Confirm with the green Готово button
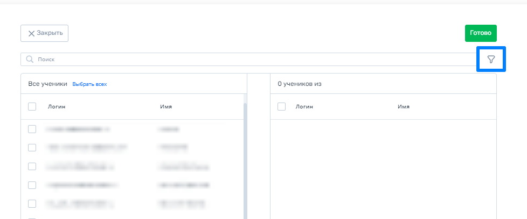This screenshot has width=527, height=219. tap(481, 33)
